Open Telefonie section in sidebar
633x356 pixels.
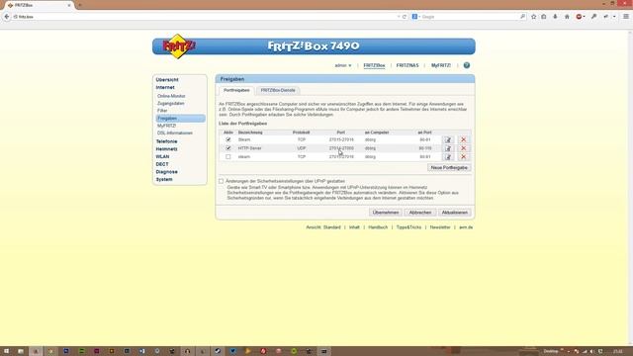click(x=166, y=141)
